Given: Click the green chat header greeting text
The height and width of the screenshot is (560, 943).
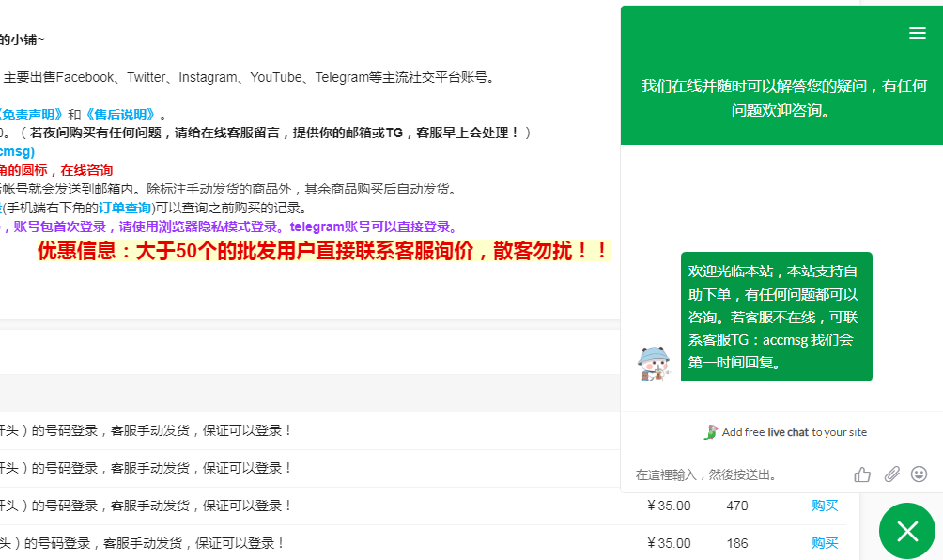Looking at the screenshot, I should (783, 98).
